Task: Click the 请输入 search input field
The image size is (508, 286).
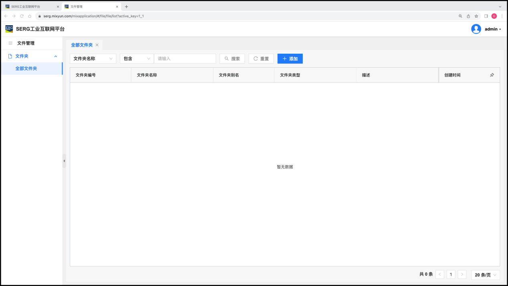Action: pyautogui.click(x=185, y=58)
